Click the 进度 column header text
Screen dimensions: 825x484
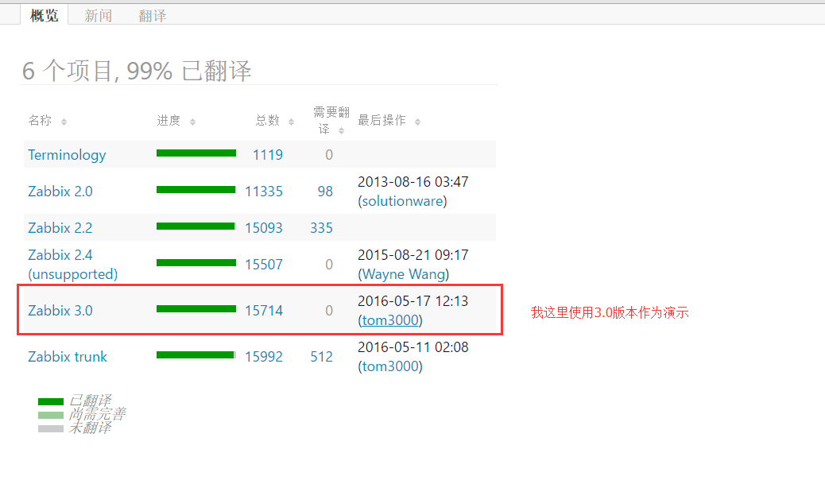pos(168,121)
